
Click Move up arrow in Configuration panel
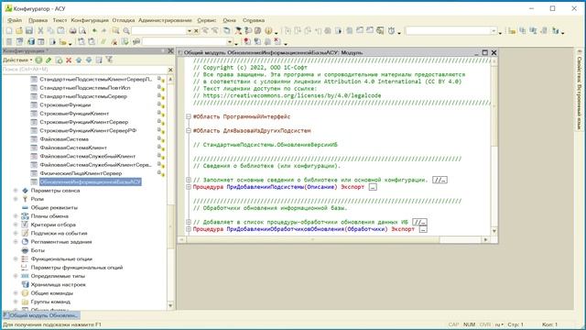point(79,60)
